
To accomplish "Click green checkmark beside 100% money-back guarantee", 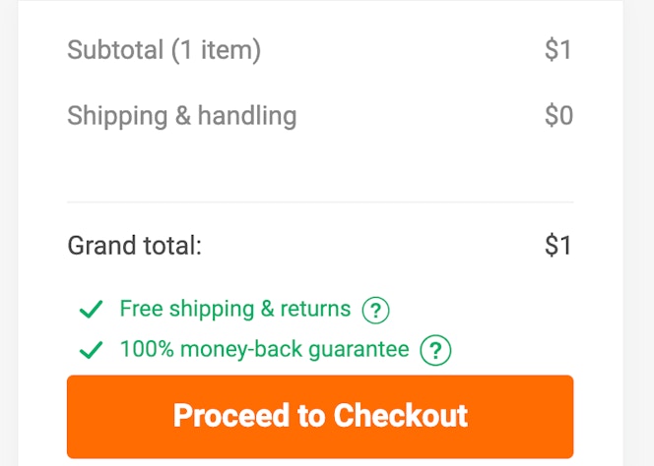I will point(91,350).
